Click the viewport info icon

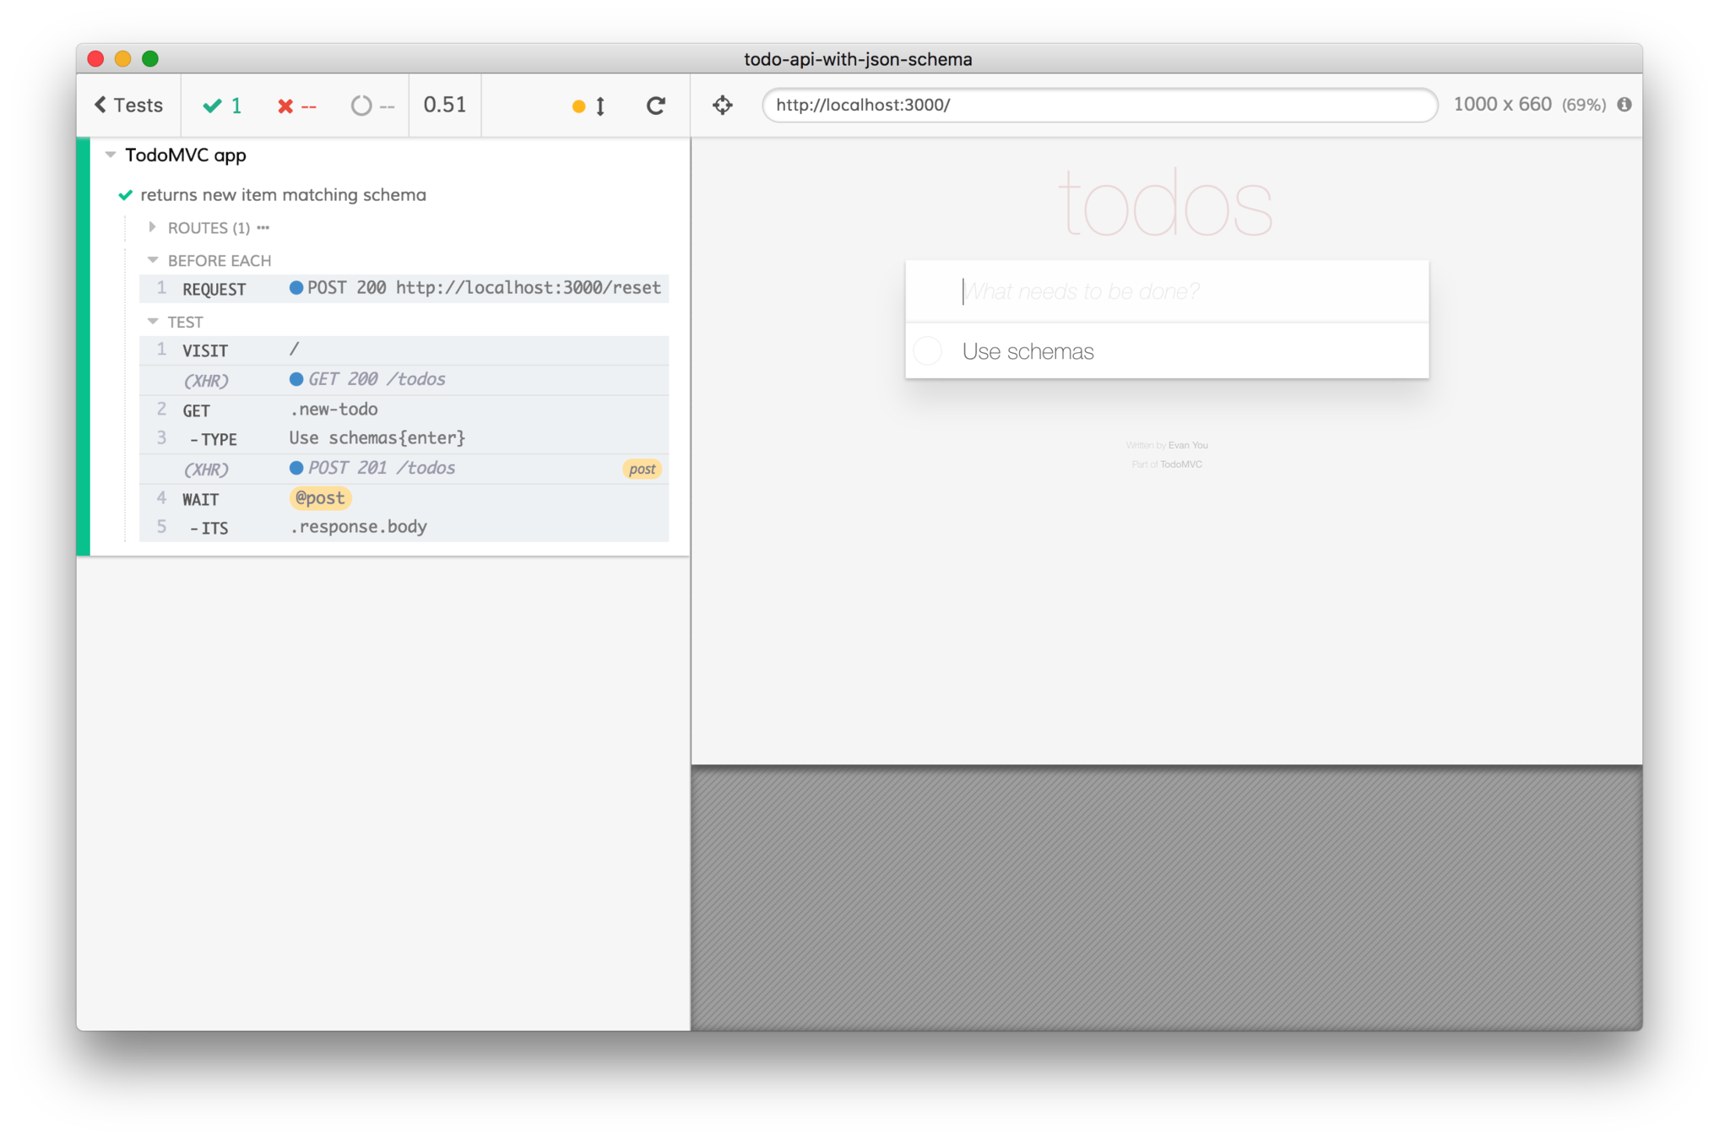pos(1624,105)
